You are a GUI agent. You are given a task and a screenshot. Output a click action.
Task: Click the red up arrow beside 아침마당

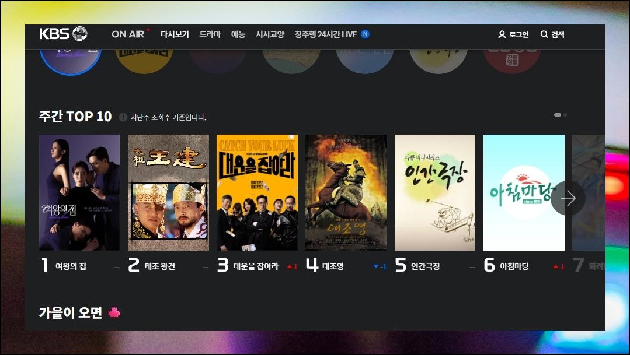(x=556, y=267)
